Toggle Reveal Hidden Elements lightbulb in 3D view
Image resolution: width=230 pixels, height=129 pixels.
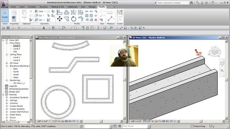(x=175, y=121)
